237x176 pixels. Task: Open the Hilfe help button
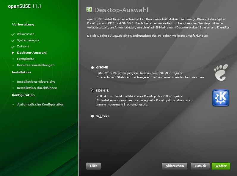pyautogui.click(x=93, y=166)
